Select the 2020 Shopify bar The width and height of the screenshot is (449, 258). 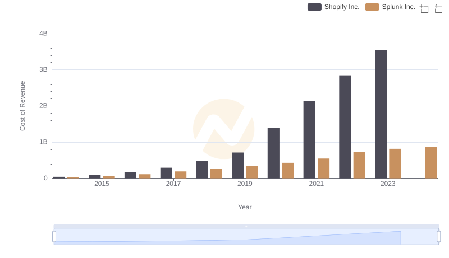[273, 153]
